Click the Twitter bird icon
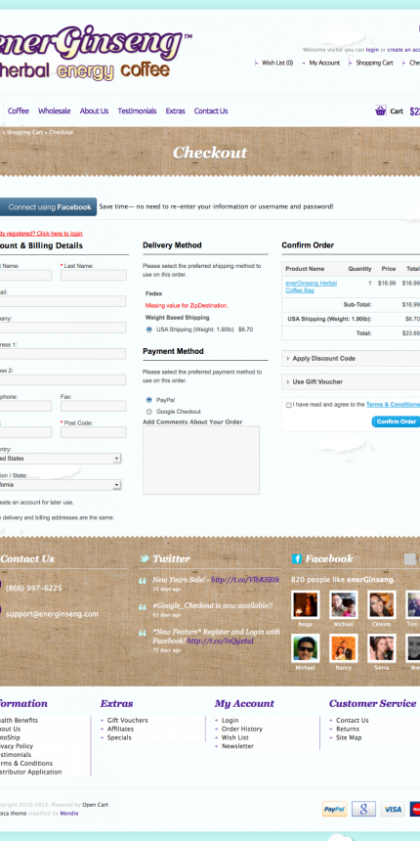The width and height of the screenshot is (420, 841). pos(145,559)
